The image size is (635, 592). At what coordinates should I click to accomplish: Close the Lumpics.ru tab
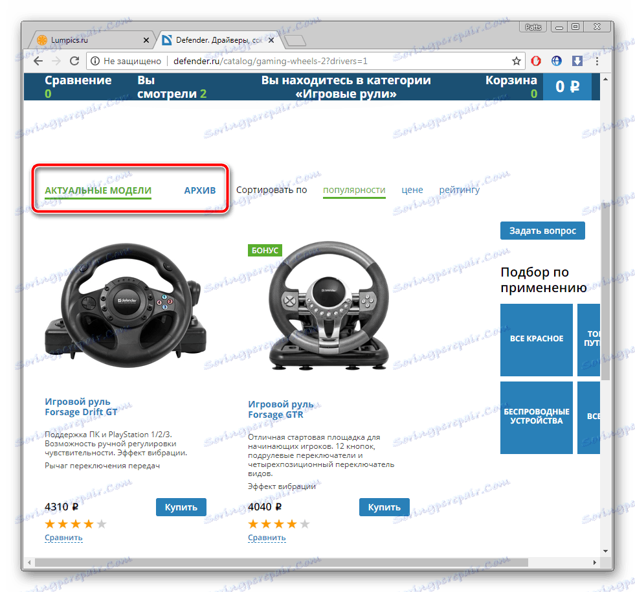tap(146, 40)
